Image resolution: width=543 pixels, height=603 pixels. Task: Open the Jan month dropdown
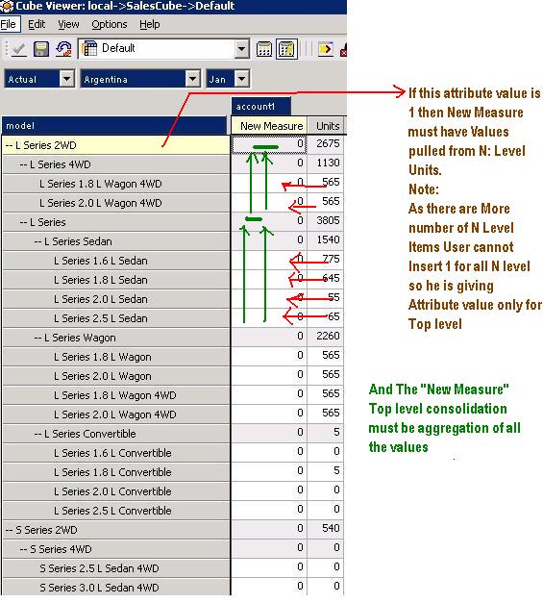(x=242, y=79)
